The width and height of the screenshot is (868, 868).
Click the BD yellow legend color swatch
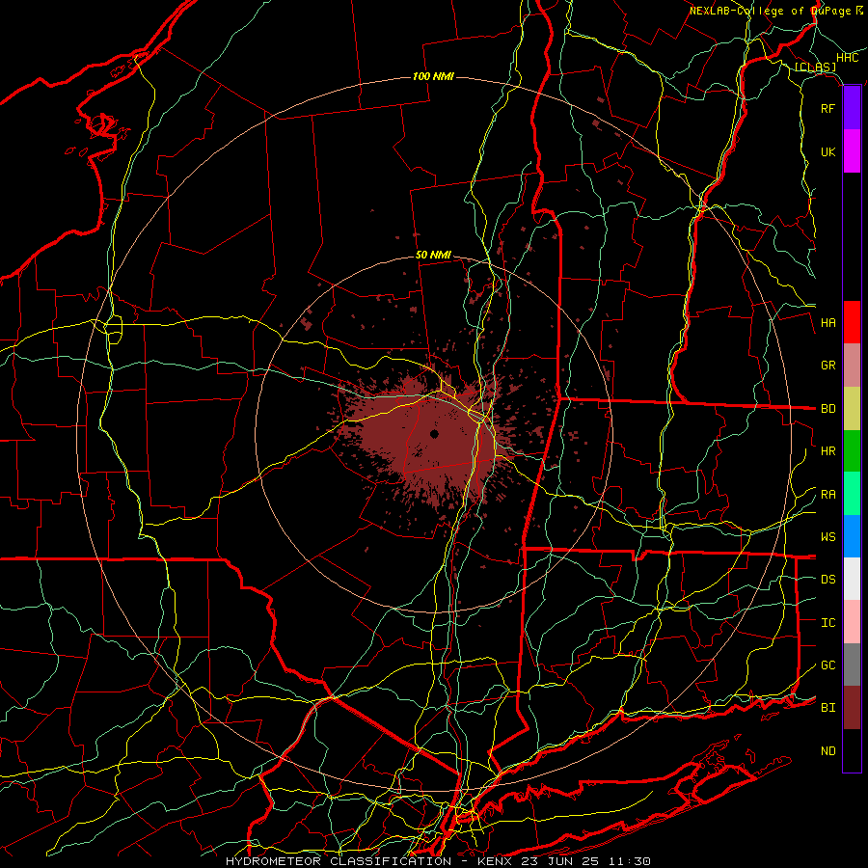[x=852, y=409]
